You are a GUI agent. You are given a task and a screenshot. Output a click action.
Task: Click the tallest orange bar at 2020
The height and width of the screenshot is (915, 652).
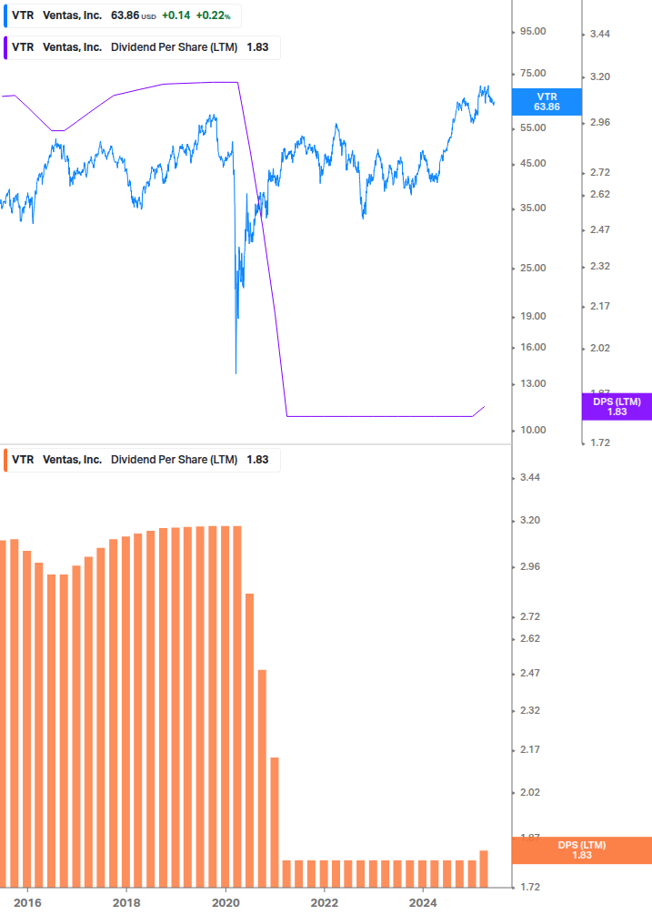(x=225, y=707)
